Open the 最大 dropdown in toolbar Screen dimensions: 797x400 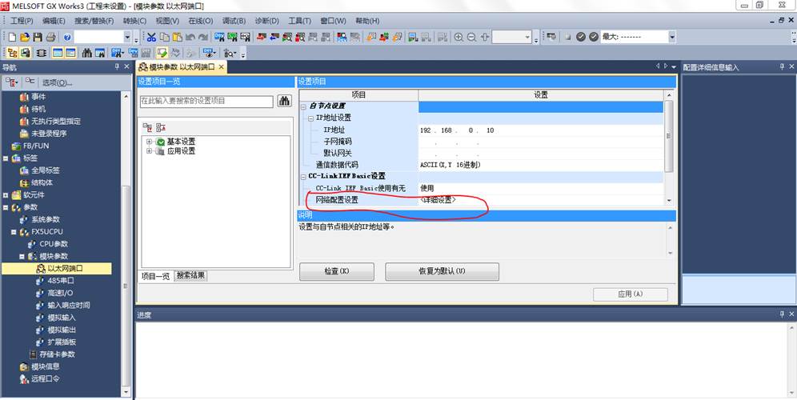671,37
